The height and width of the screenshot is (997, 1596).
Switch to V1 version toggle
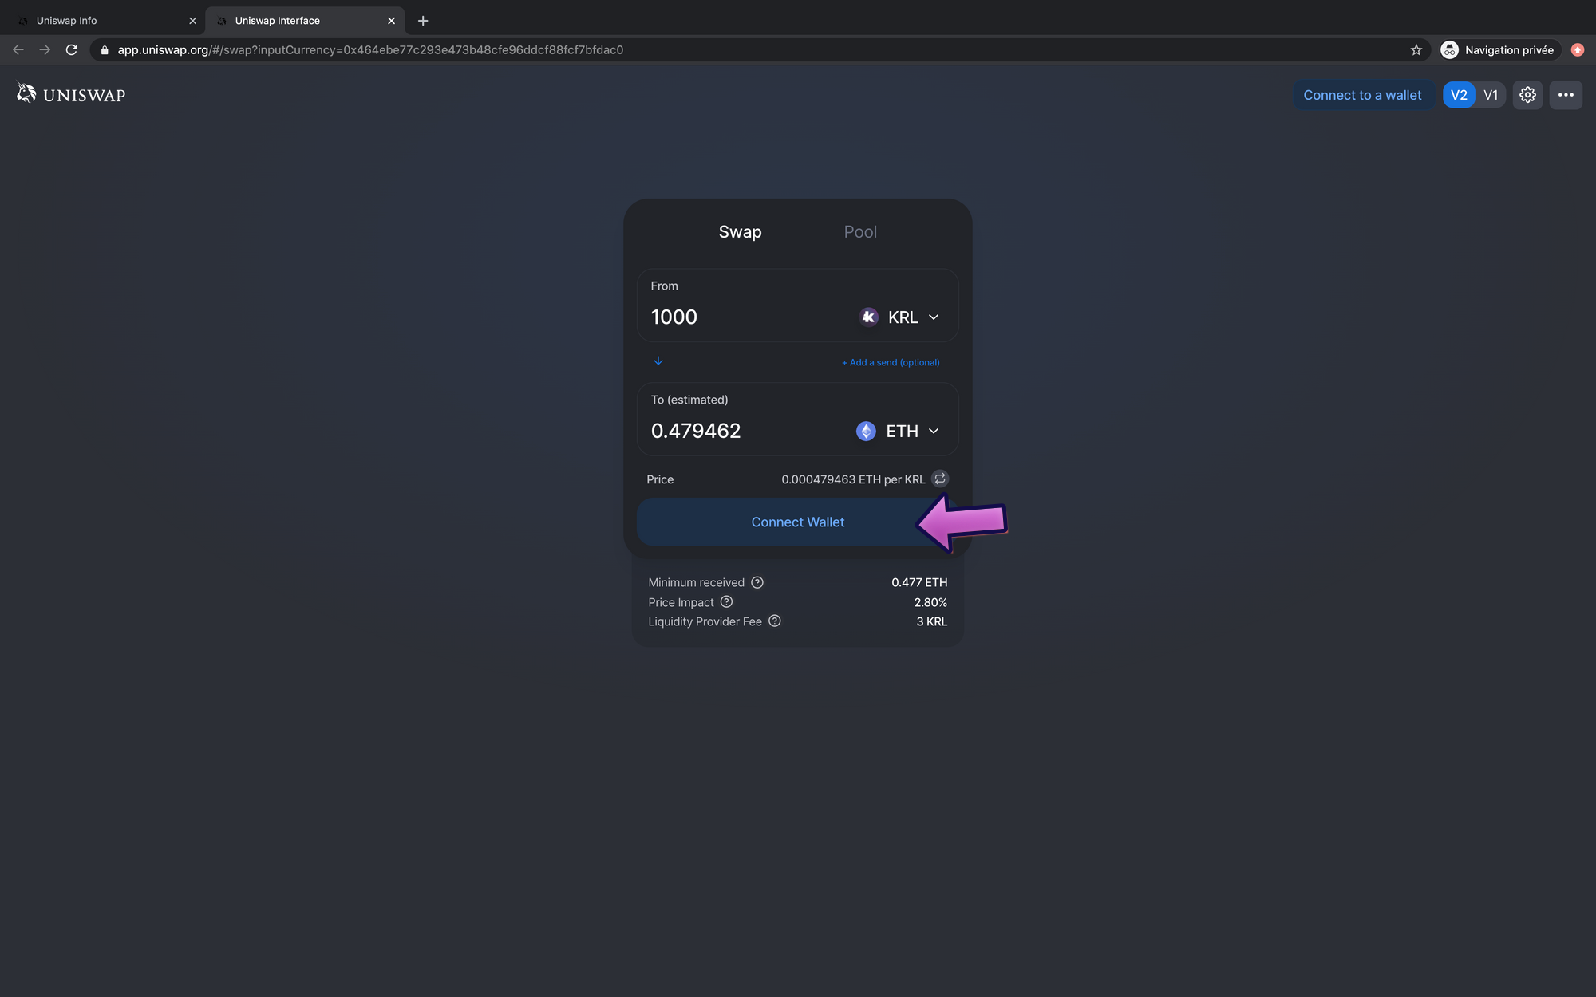(x=1491, y=95)
